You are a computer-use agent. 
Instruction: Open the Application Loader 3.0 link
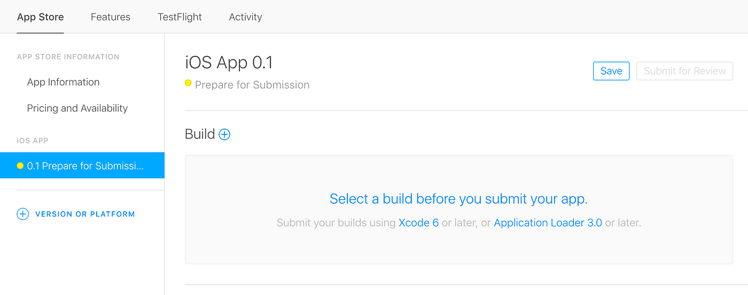(x=548, y=223)
